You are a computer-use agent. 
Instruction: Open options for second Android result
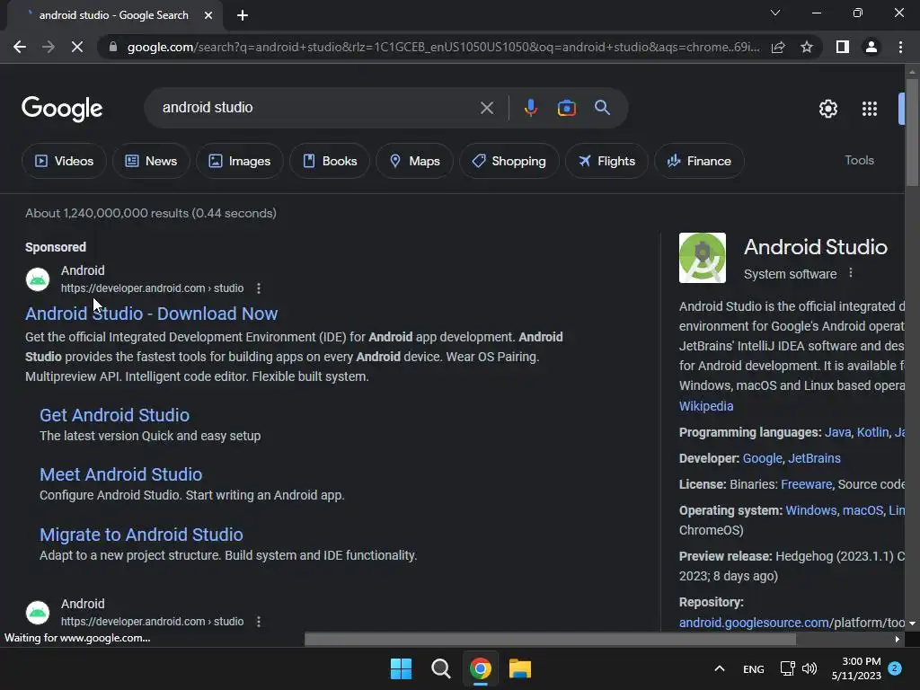pos(259,622)
